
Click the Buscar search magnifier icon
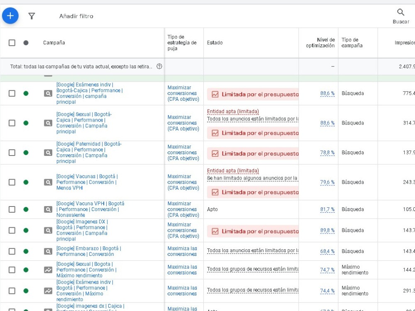[400, 12]
